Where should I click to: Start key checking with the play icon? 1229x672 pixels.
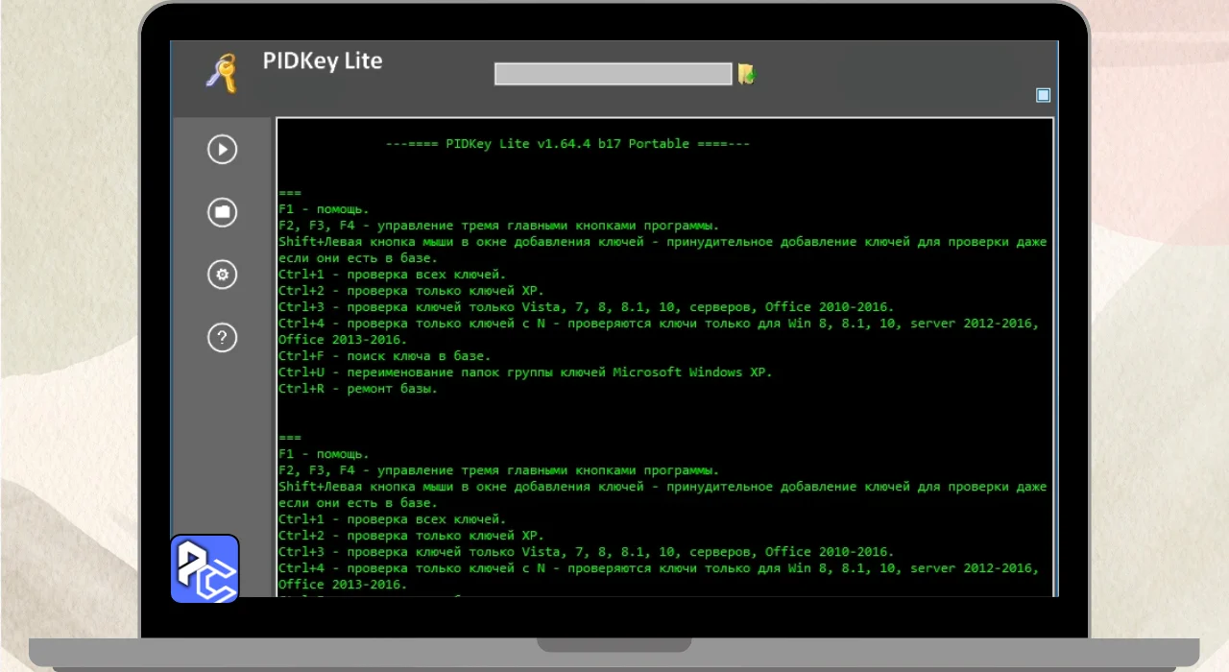point(223,149)
